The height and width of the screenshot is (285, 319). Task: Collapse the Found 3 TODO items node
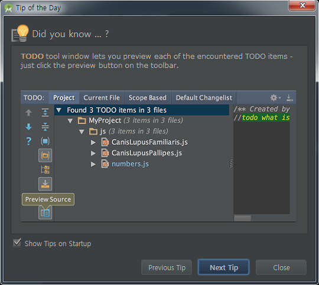(x=59, y=110)
